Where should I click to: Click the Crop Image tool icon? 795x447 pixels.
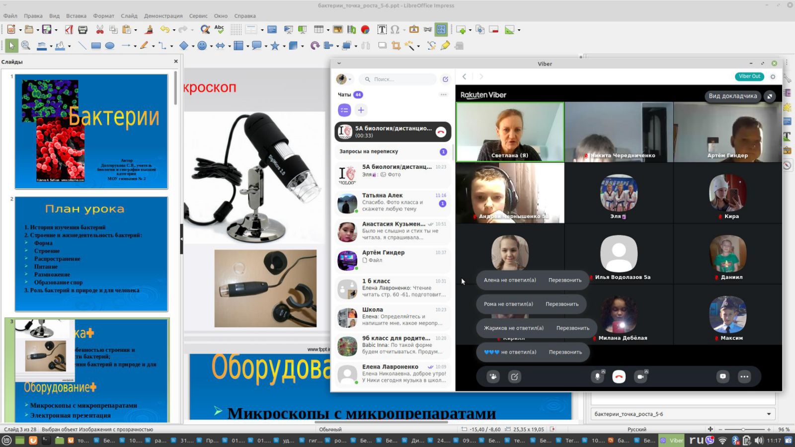(x=396, y=46)
